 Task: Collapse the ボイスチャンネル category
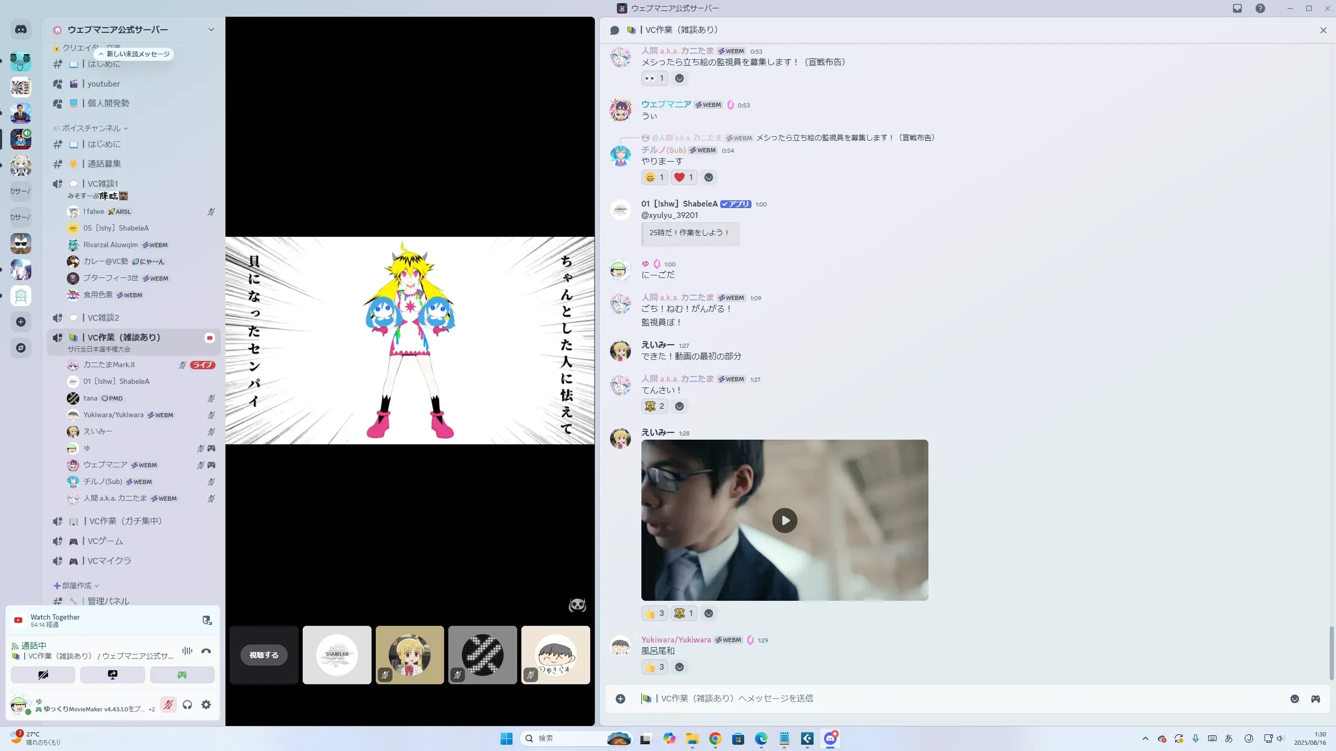pyautogui.click(x=91, y=128)
